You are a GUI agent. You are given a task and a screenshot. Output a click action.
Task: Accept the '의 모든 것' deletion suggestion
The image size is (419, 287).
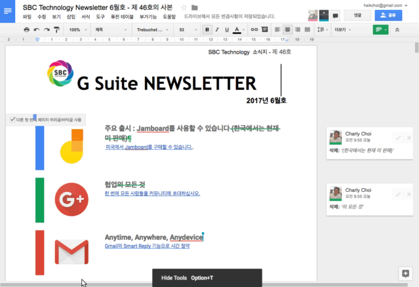398,195
